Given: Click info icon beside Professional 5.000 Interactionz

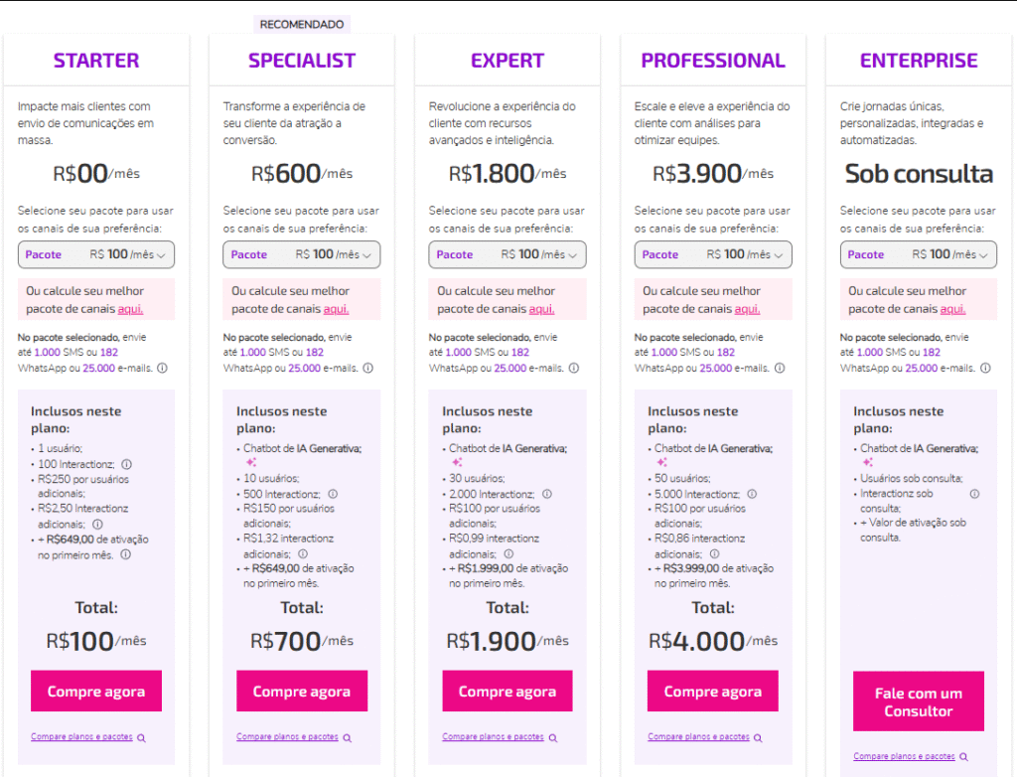Looking at the screenshot, I should [752, 494].
